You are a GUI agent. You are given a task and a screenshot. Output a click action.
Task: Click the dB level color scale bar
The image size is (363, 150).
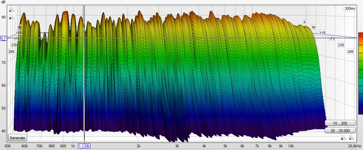(361, 73)
